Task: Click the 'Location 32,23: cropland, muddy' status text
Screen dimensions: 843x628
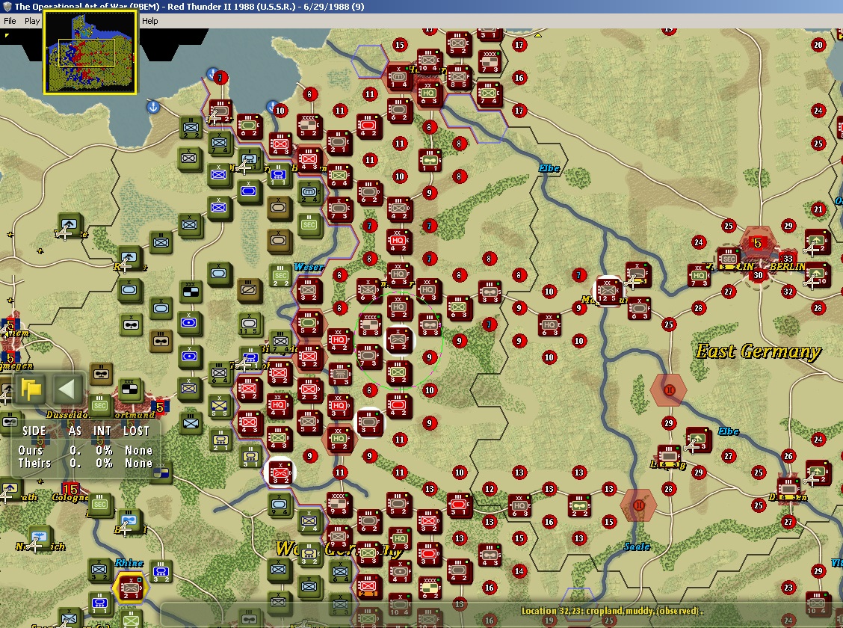Action: click(x=612, y=611)
